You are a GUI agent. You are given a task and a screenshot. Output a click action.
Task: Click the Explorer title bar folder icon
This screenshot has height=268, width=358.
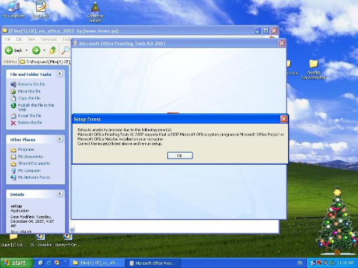click(5, 31)
